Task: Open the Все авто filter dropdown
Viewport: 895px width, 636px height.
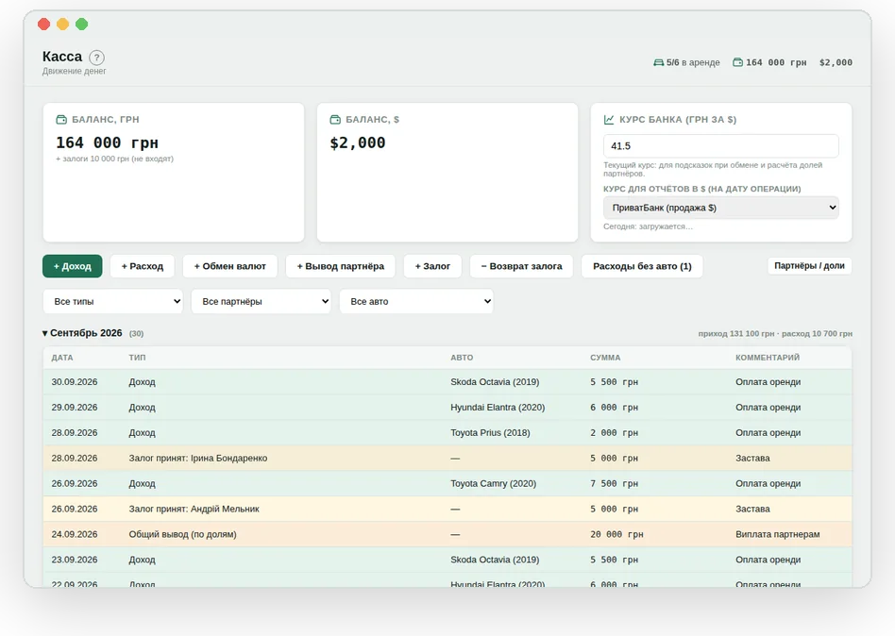Action: [x=416, y=301]
